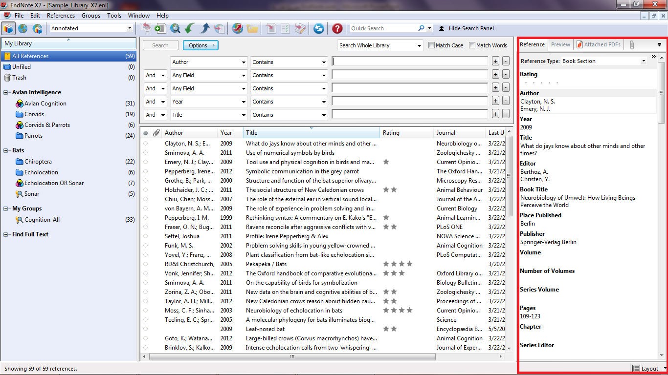Image resolution: width=668 pixels, height=375 pixels.
Task: Click the Echolocation OR Sonar combination group icon
Action: 20,183
